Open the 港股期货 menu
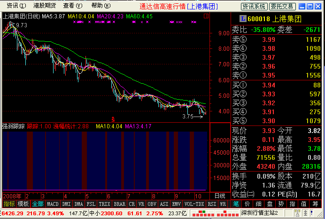Screen dimensions: 325x219 click(45, 6)
